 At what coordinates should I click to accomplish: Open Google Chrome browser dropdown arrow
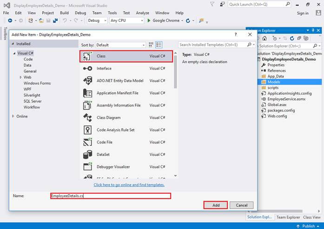(182, 20)
